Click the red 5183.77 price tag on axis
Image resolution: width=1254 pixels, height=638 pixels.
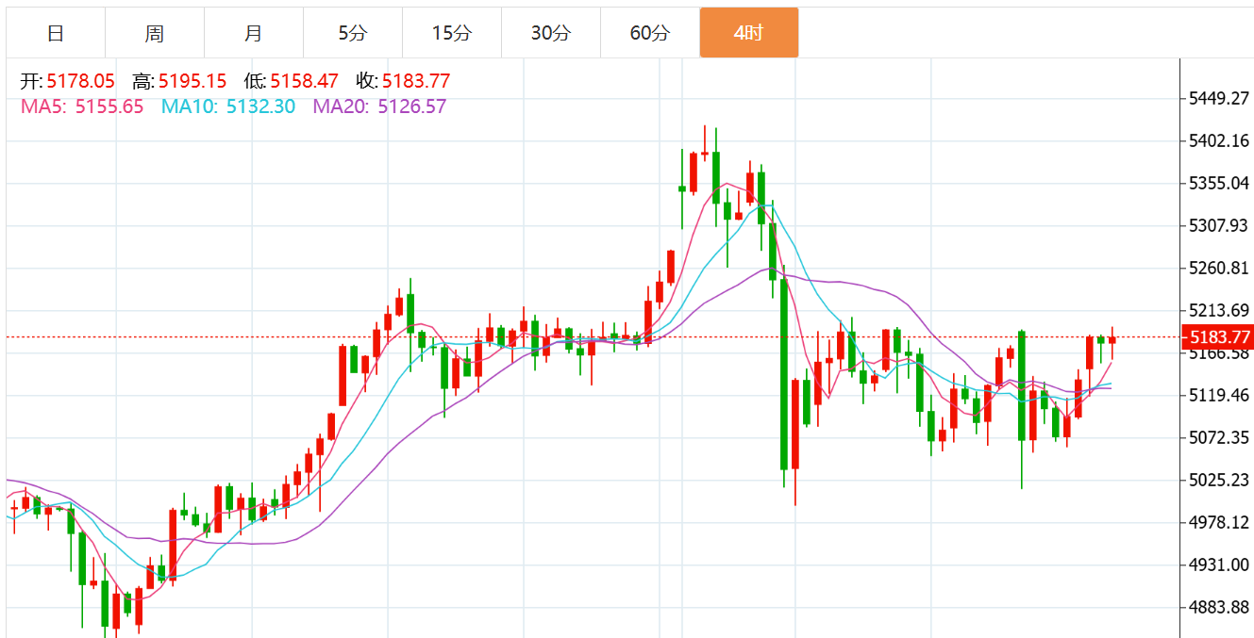tap(1219, 336)
